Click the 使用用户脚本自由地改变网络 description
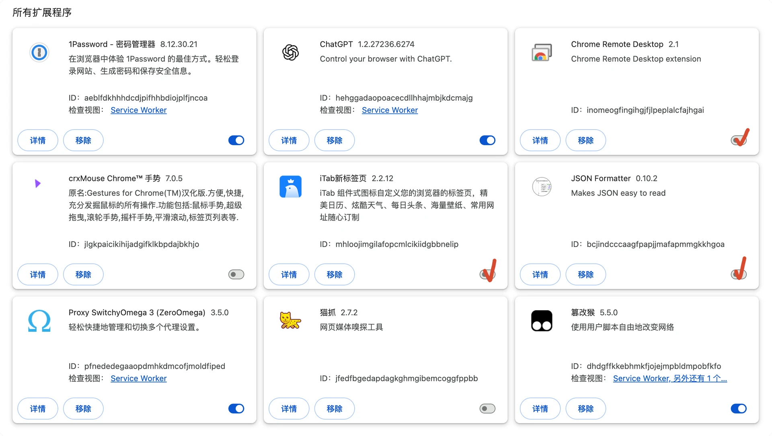The height and width of the screenshot is (436, 772). pyautogui.click(x=622, y=327)
